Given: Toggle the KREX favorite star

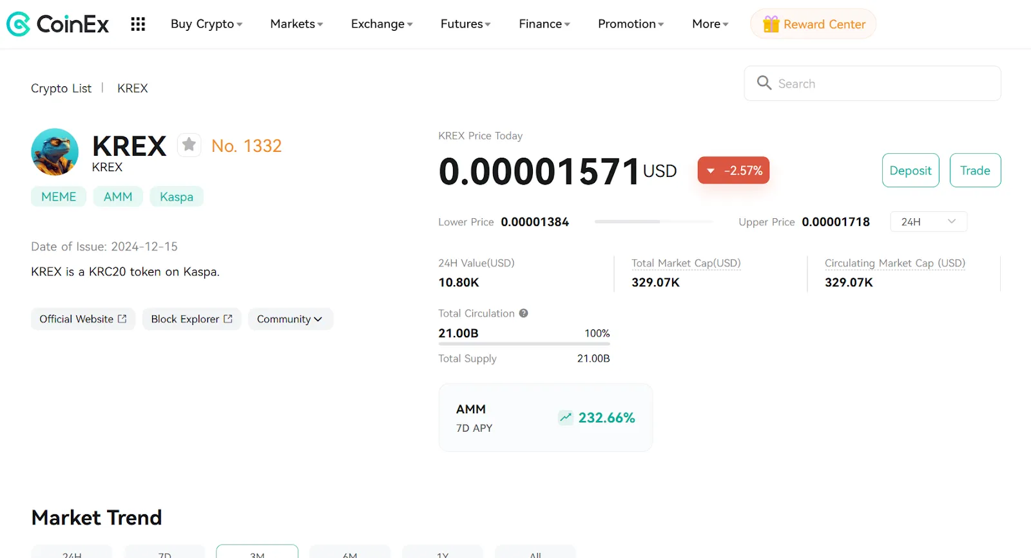Looking at the screenshot, I should coord(189,145).
